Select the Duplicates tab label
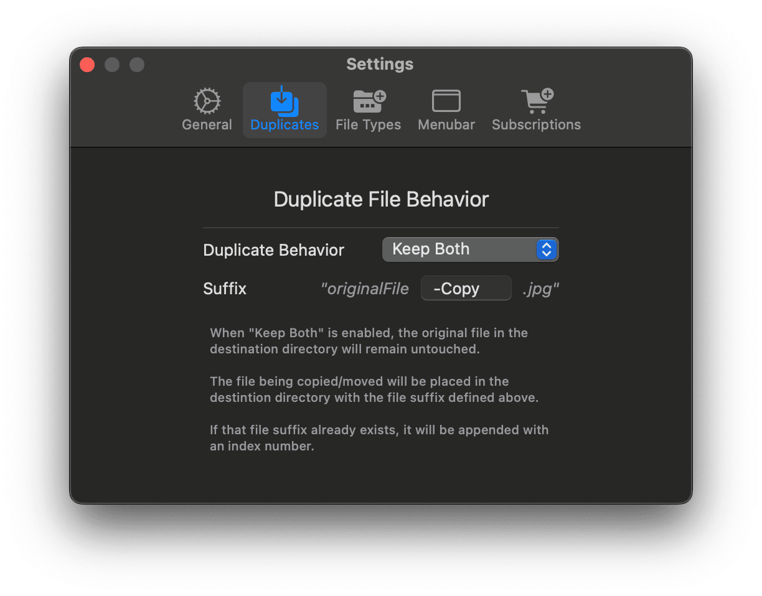The image size is (762, 596). click(x=285, y=124)
